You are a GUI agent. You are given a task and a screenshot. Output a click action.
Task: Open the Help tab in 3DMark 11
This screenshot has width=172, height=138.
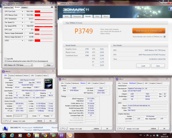(x=97, y=17)
